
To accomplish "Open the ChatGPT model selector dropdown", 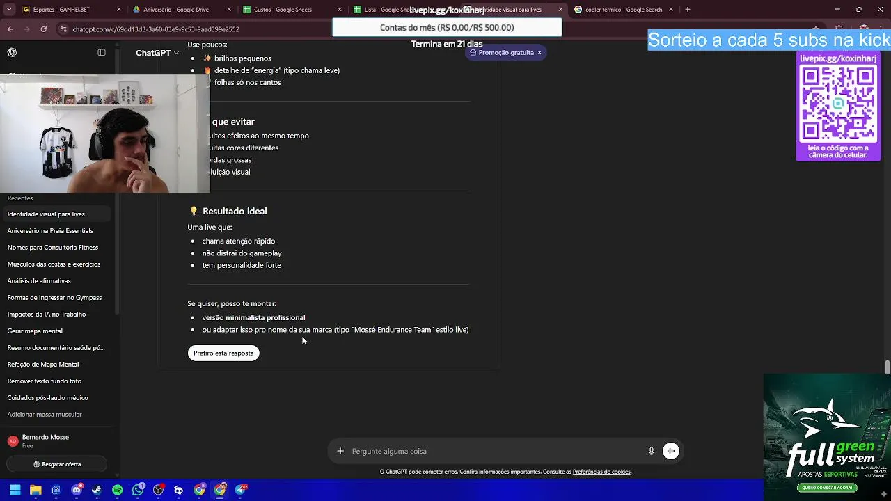I will (157, 53).
